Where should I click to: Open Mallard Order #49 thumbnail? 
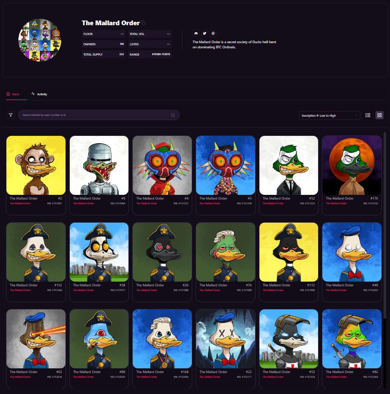pos(352,252)
